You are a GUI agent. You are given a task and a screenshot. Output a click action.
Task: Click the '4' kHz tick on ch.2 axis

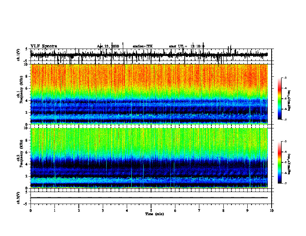click(27, 164)
